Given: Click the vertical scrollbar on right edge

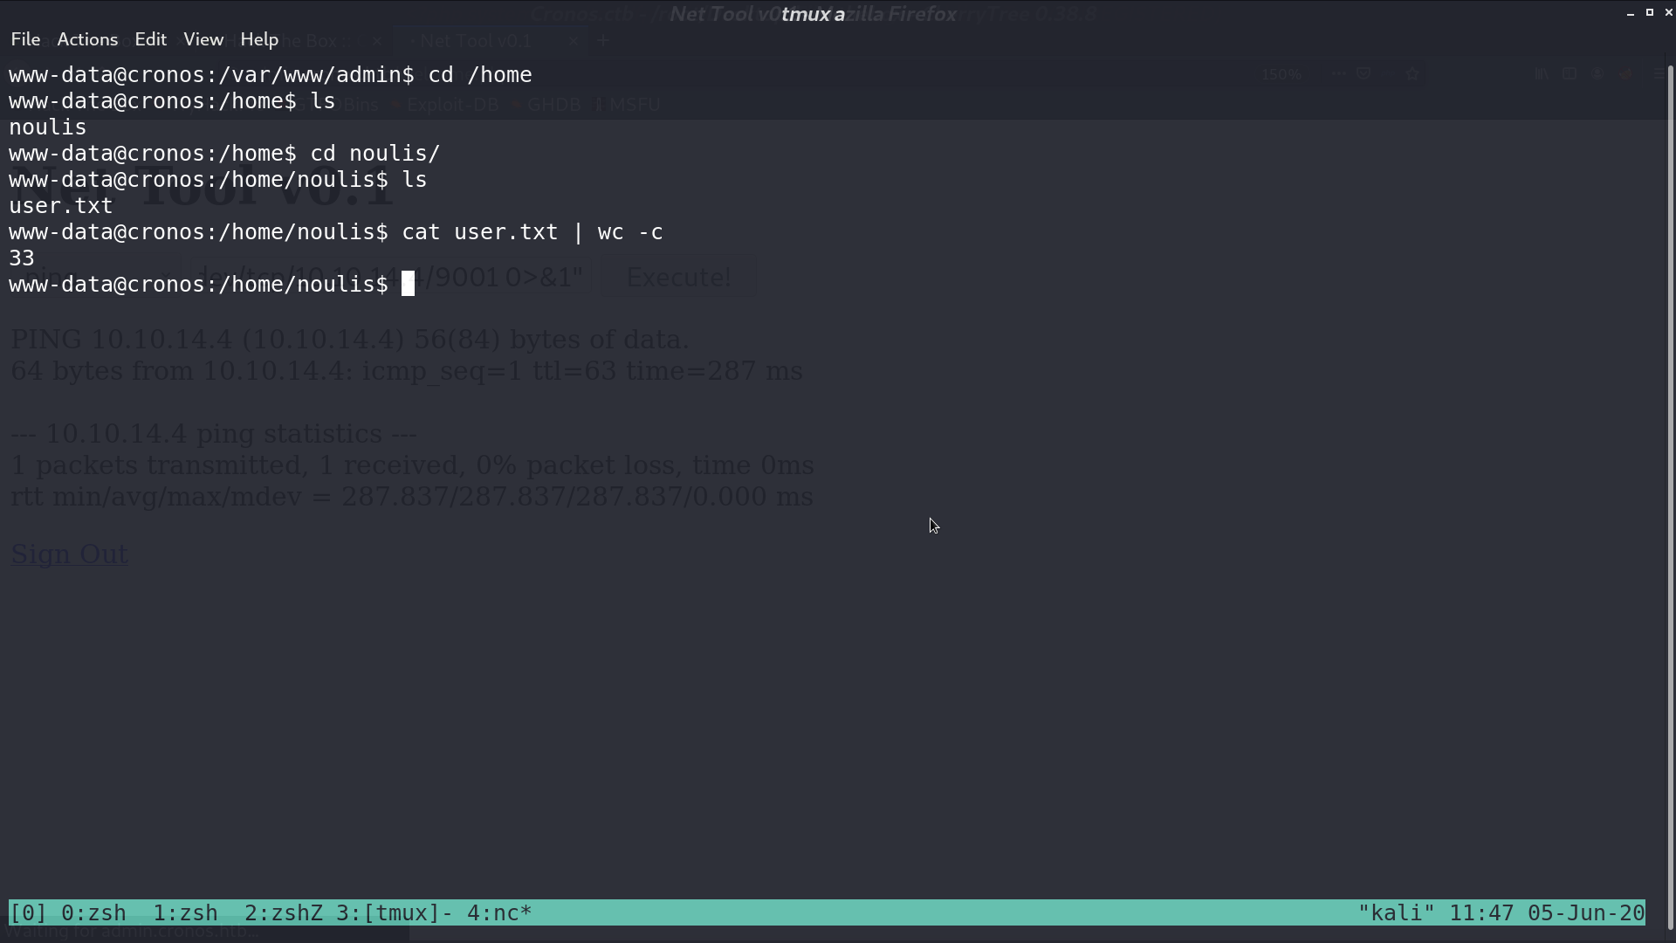Looking at the screenshot, I should click(x=1671, y=489).
